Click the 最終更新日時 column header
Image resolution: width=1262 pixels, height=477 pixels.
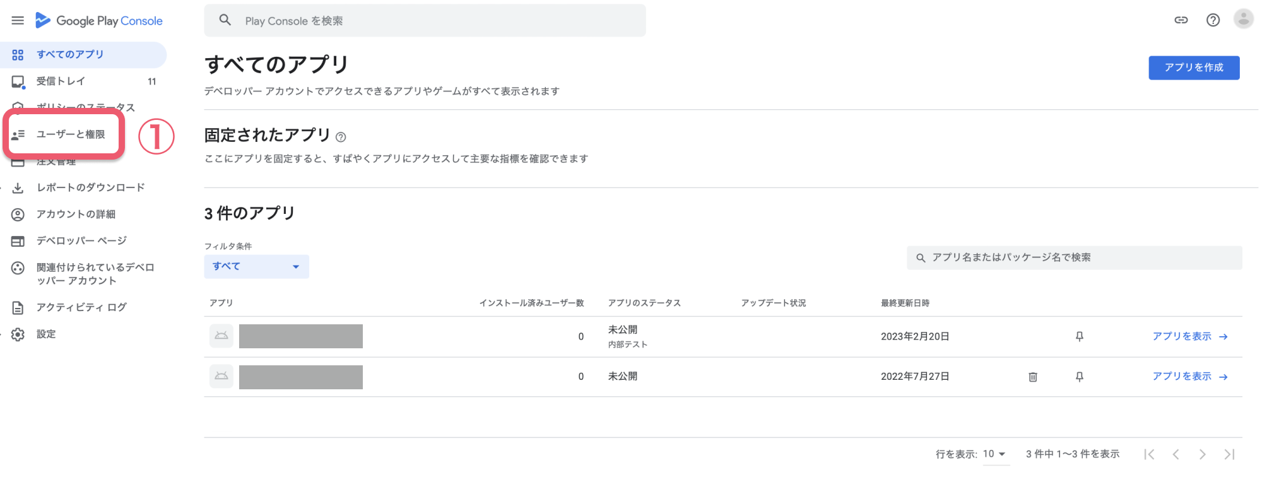click(905, 303)
